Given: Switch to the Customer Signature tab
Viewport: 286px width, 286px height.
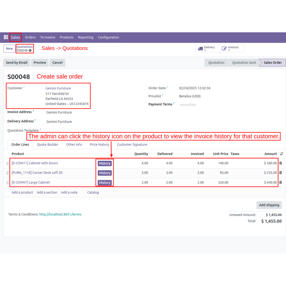Looking at the screenshot, I should coord(132,144).
